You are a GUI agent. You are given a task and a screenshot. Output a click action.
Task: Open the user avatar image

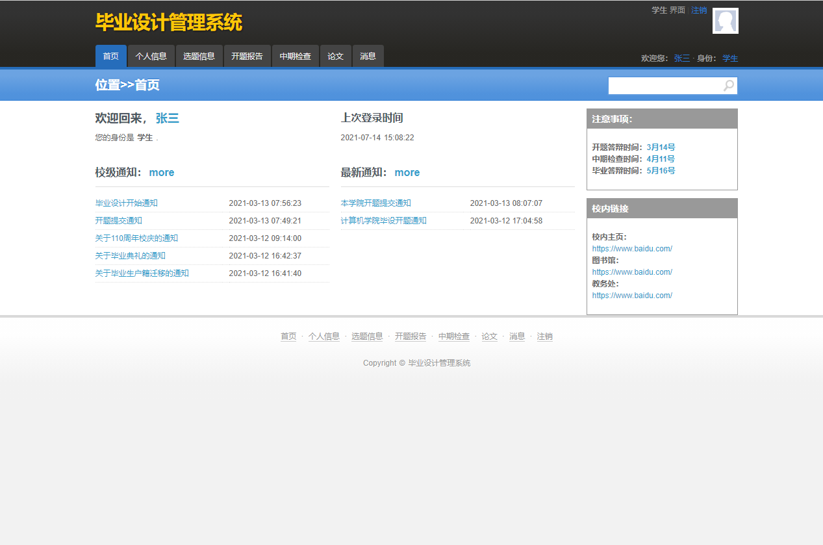click(726, 20)
